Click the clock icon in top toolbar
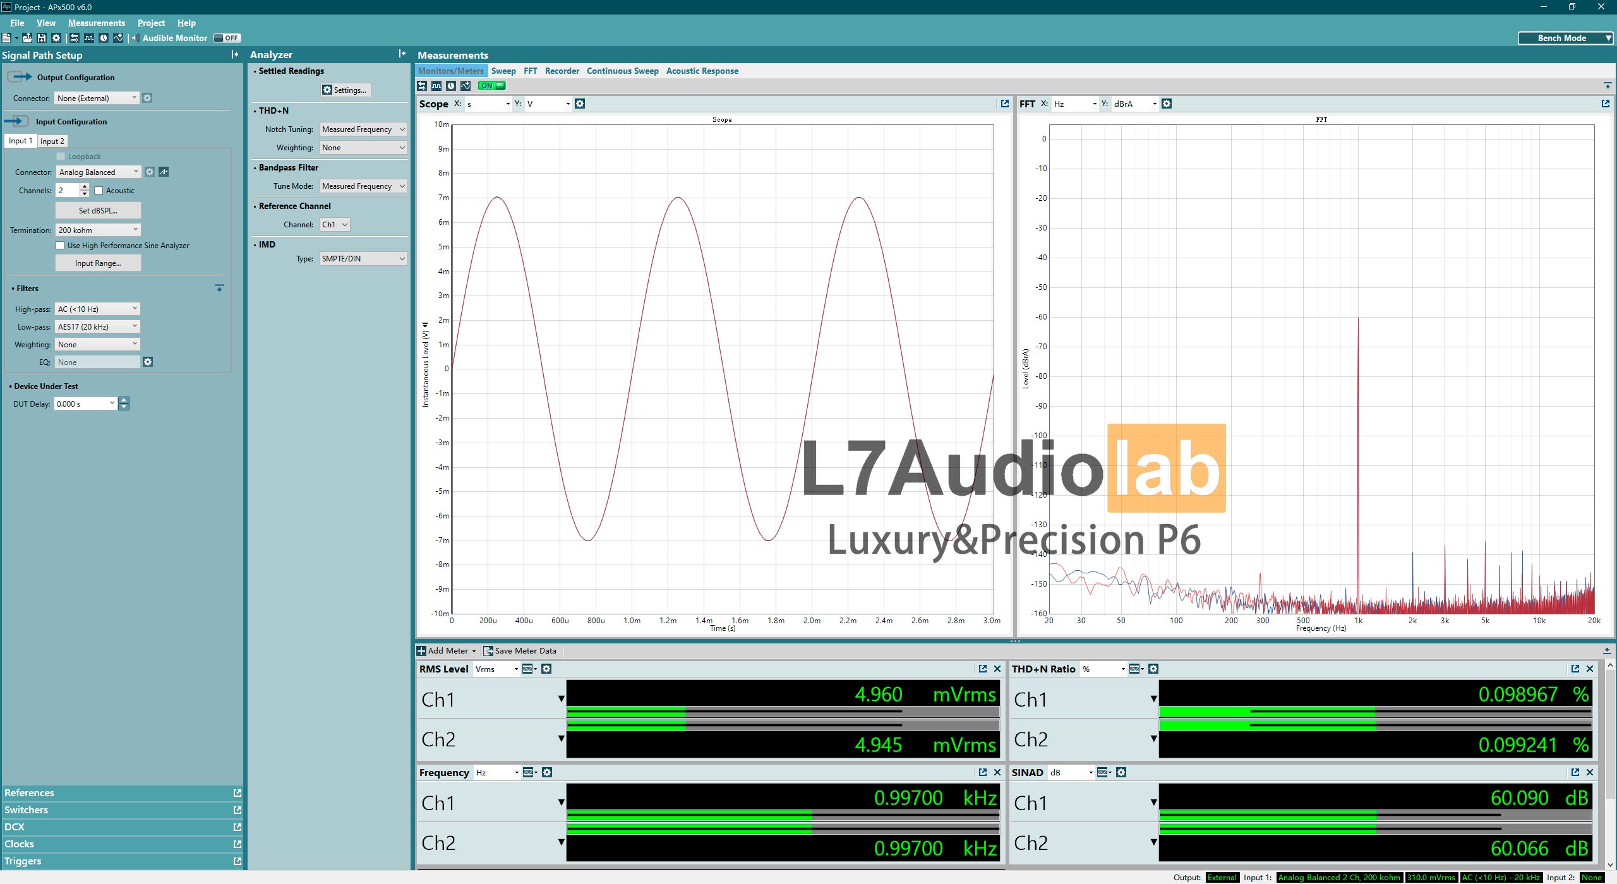 [104, 38]
